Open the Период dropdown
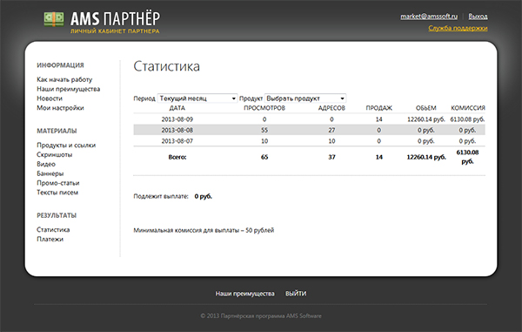522x332 pixels. pos(197,98)
